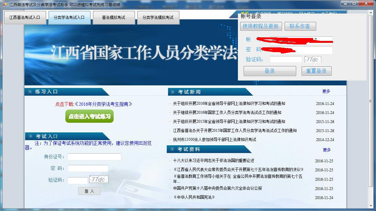Open 抚州市13500余人参加领导干部网上法律知识考试
Viewport: 376px width, 211px height.
(x=215, y=139)
